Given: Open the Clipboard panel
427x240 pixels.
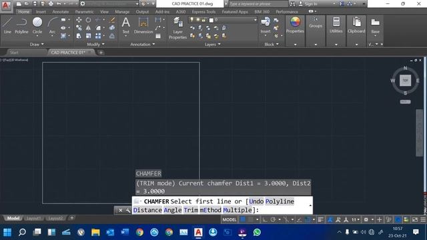Looking at the screenshot, I should coord(356,22).
